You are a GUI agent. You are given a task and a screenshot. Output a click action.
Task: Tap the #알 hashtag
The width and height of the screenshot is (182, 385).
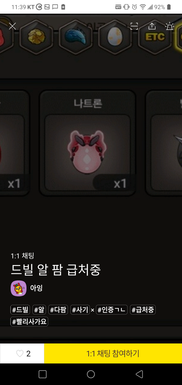tap(39, 310)
